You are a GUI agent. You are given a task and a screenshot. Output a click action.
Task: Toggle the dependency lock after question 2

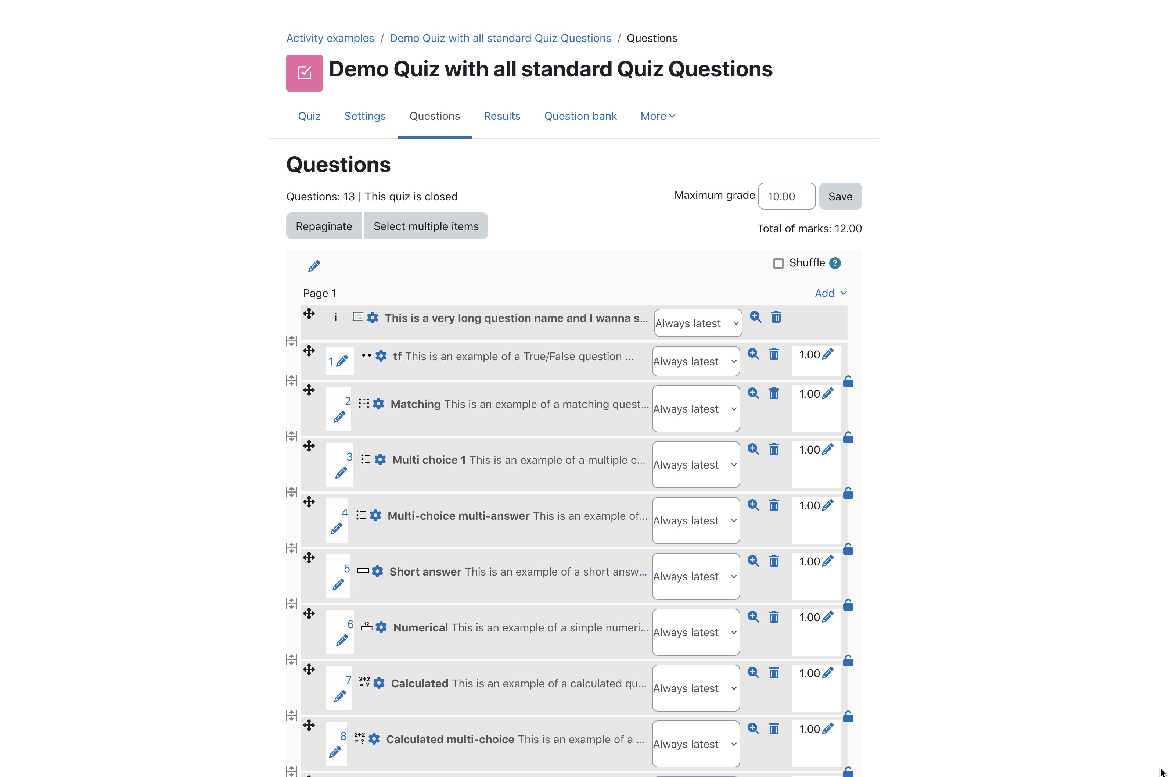(x=848, y=437)
